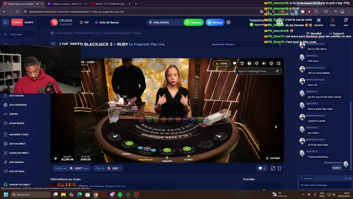Screen dimensions: 353x199
Task: Reload the browser page
Action: [17, 12]
